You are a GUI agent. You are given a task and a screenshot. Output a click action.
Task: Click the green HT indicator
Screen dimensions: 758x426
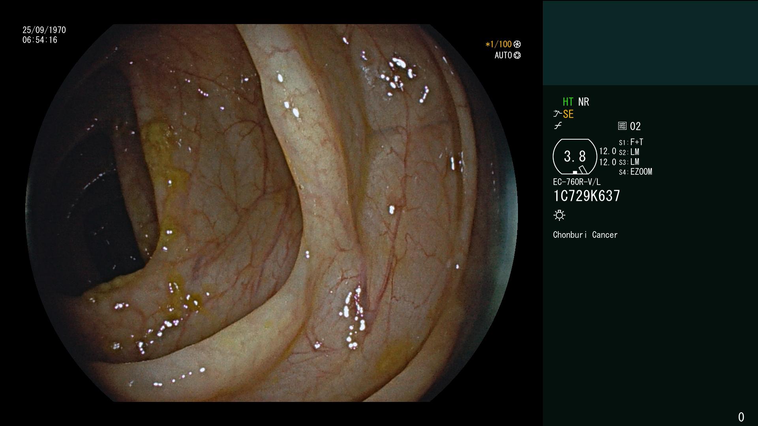(x=568, y=102)
